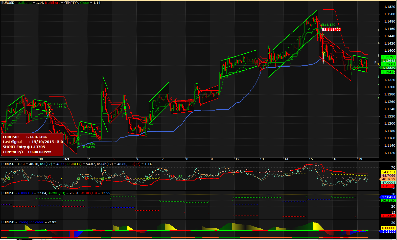Screen dimensions: 397x240
Task: Select the SL:1.139 annotation
Action: click(x=328, y=25)
